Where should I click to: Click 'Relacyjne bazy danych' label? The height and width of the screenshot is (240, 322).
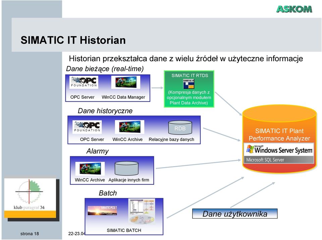click(x=171, y=139)
